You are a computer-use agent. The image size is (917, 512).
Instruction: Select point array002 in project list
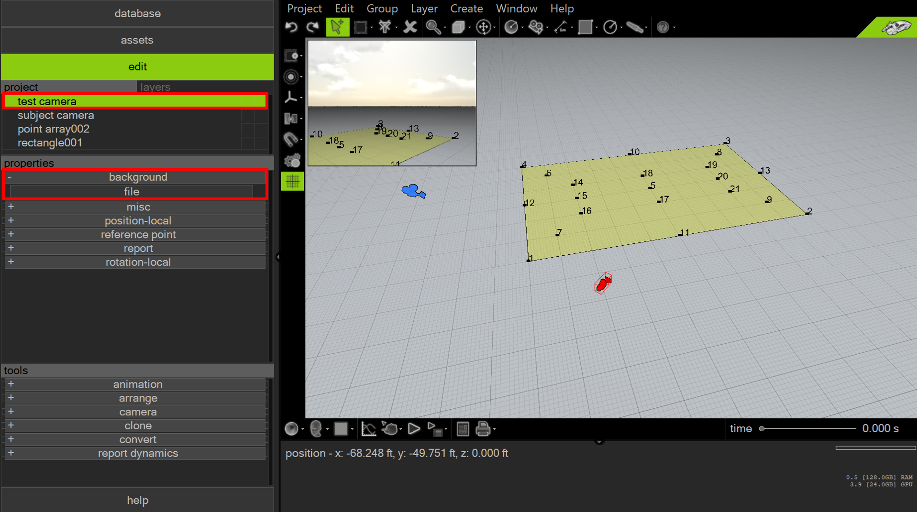pos(54,129)
